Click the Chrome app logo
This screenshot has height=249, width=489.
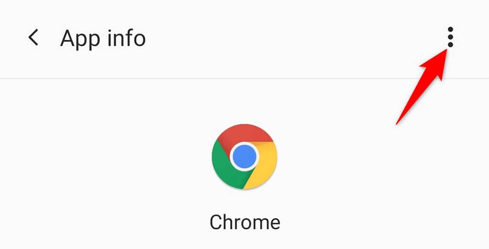point(244,157)
